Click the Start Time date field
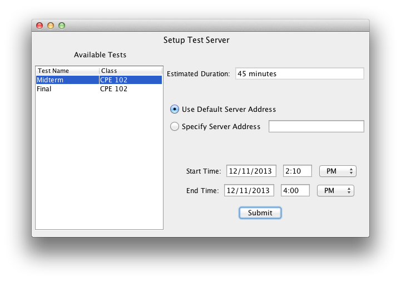401x281 pixels. tap(251, 171)
